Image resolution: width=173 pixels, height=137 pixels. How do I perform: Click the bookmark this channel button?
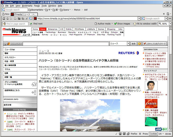tap(155, 44)
